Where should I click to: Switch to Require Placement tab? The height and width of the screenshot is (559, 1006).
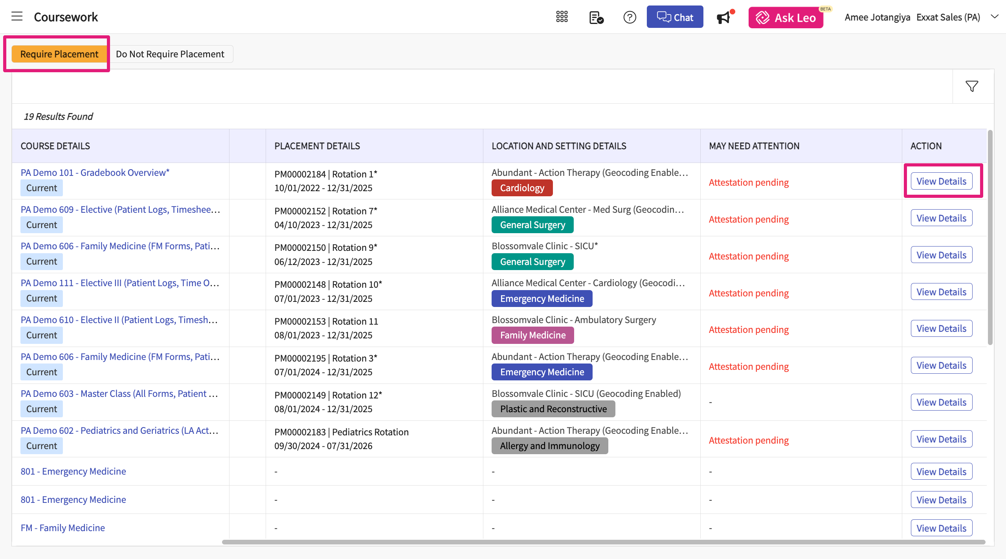click(x=59, y=54)
